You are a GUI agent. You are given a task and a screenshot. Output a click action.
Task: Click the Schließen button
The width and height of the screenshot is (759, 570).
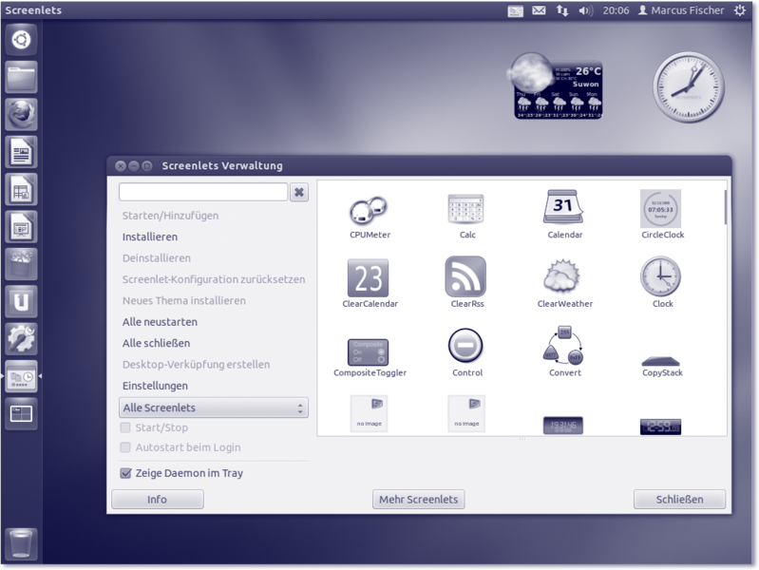679,500
